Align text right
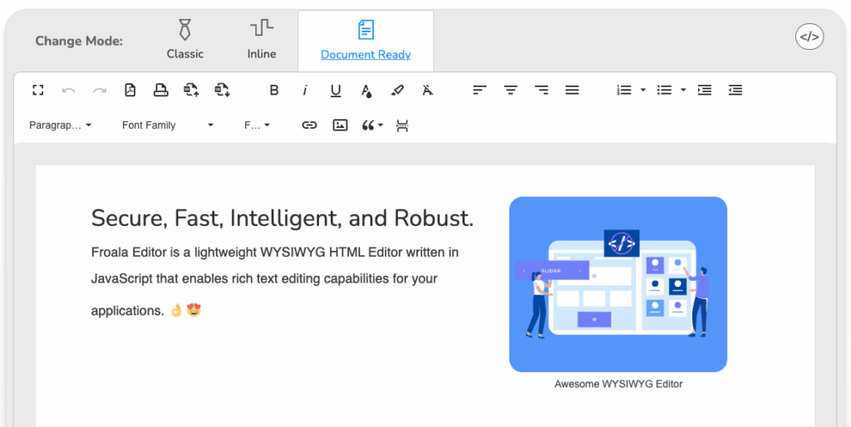This screenshot has width=851, height=427. tap(541, 90)
